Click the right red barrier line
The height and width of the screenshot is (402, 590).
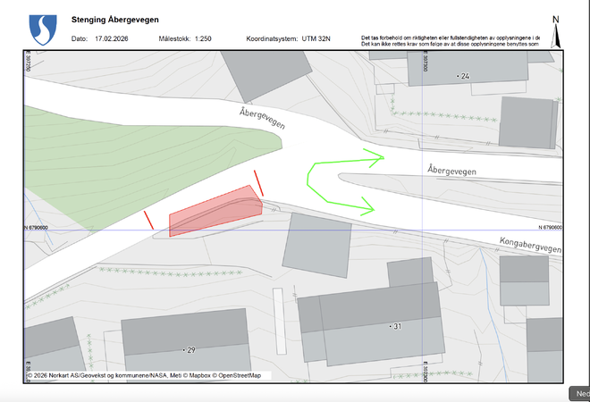(x=259, y=182)
